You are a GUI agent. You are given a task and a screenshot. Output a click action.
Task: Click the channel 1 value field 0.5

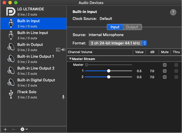(139, 71)
